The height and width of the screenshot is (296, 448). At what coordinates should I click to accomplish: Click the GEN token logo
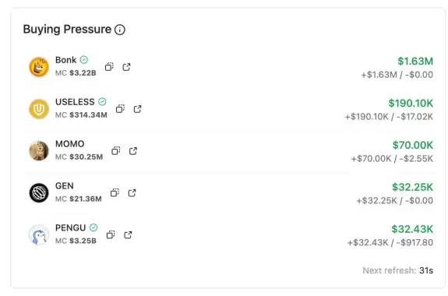click(39, 193)
